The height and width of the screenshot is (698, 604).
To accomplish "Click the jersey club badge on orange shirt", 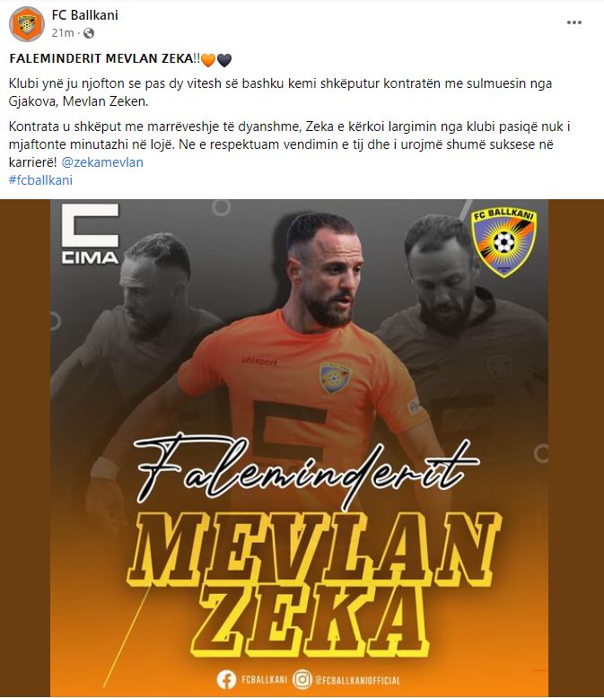I will [x=335, y=378].
